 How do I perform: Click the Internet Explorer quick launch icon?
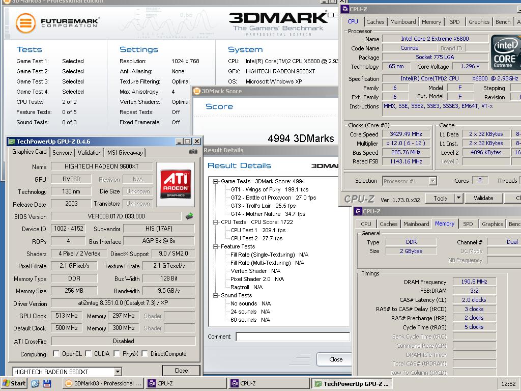coord(35,383)
